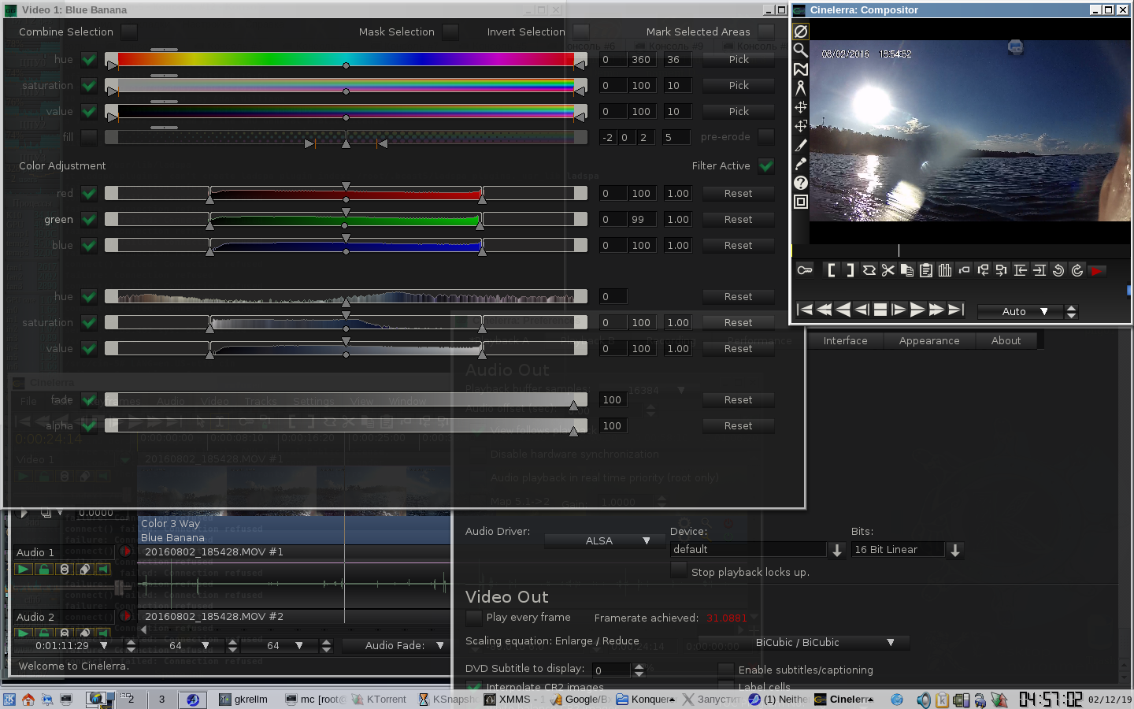Open the device default dropdown arrow
The width and height of the screenshot is (1134, 709).
pos(836,550)
